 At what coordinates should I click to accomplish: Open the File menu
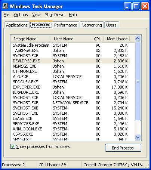click(6, 15)
